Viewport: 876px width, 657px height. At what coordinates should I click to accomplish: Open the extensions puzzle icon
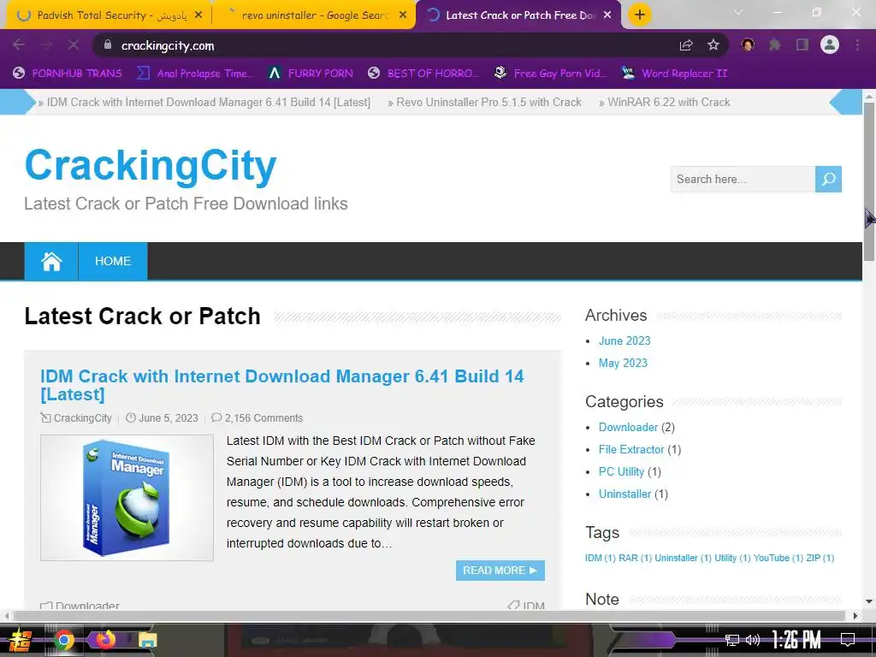[x=775, y=45]
